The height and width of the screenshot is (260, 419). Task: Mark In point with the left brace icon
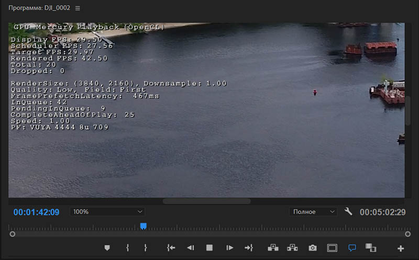click(127, 248)
